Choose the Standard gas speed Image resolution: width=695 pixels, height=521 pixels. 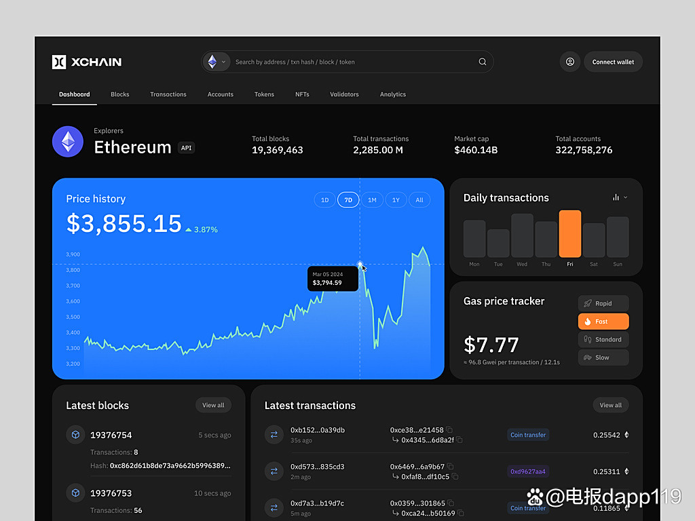pos(603,339)
